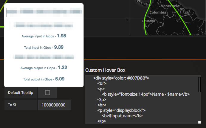
Task: Click inside the Custom Hover Box editor
Action: [143, 99]
